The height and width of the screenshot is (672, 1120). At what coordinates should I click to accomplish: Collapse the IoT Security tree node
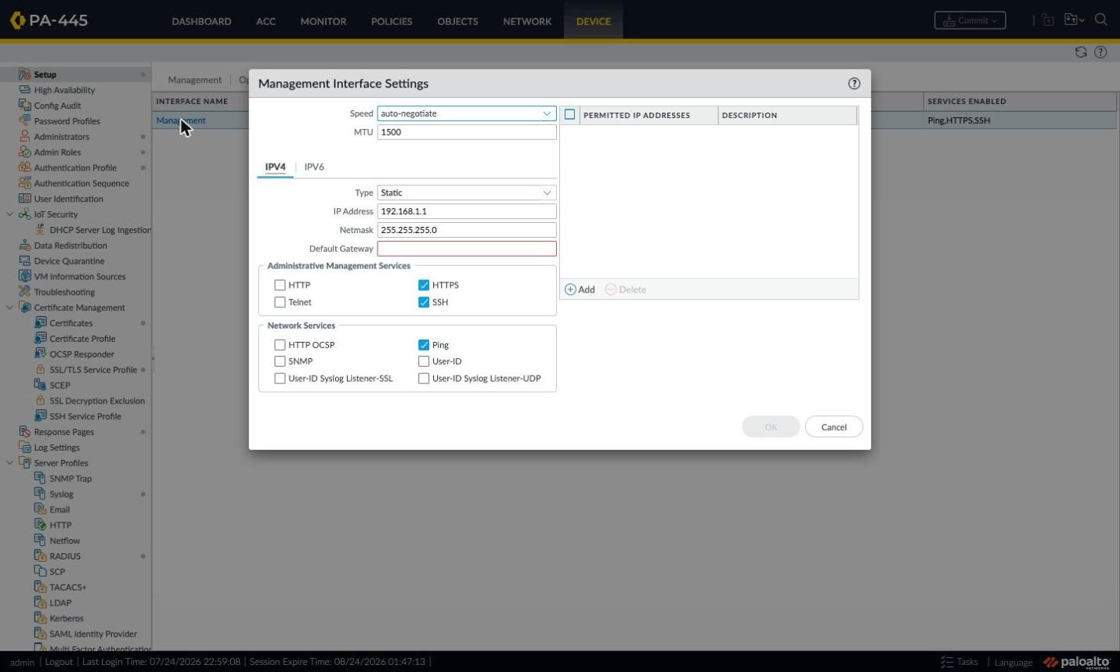pyautogui.click(x=9, y=214)
